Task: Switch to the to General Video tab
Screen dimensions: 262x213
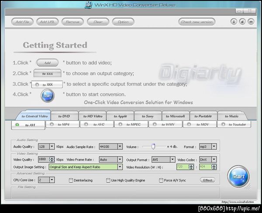Action: 34,116
